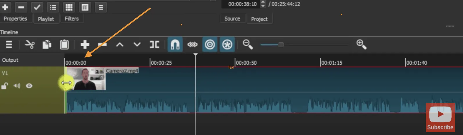
Task: Zoom out the timeline with magnifier minus
Action: coord(248,44)
